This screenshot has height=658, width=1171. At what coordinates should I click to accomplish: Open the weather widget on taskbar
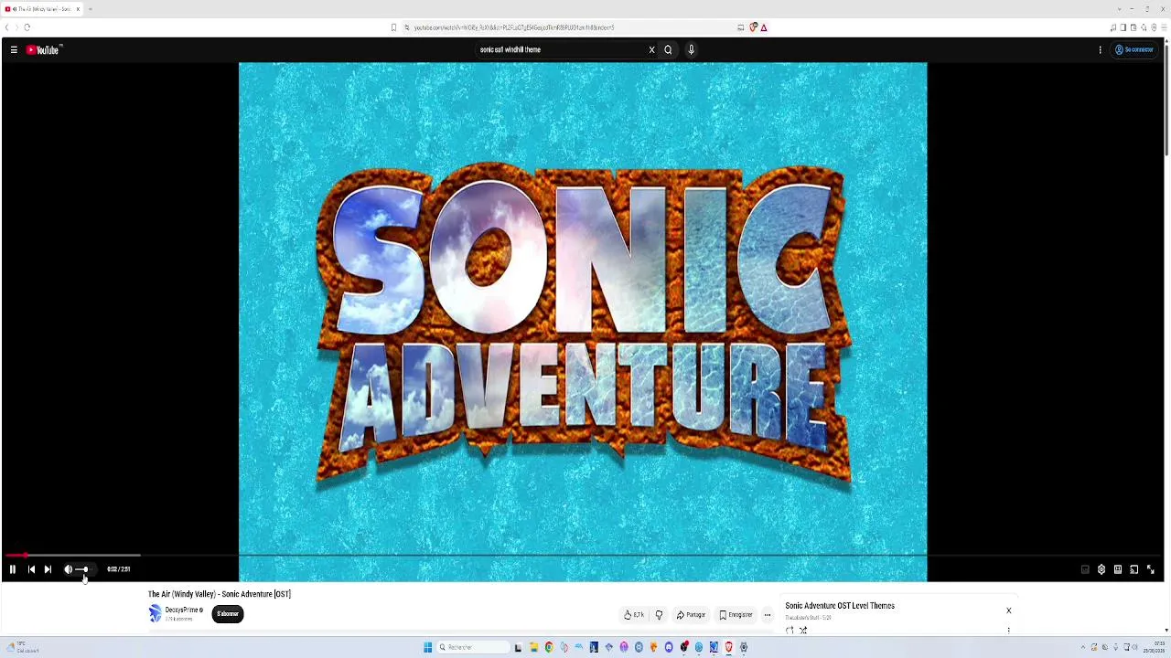23,647
